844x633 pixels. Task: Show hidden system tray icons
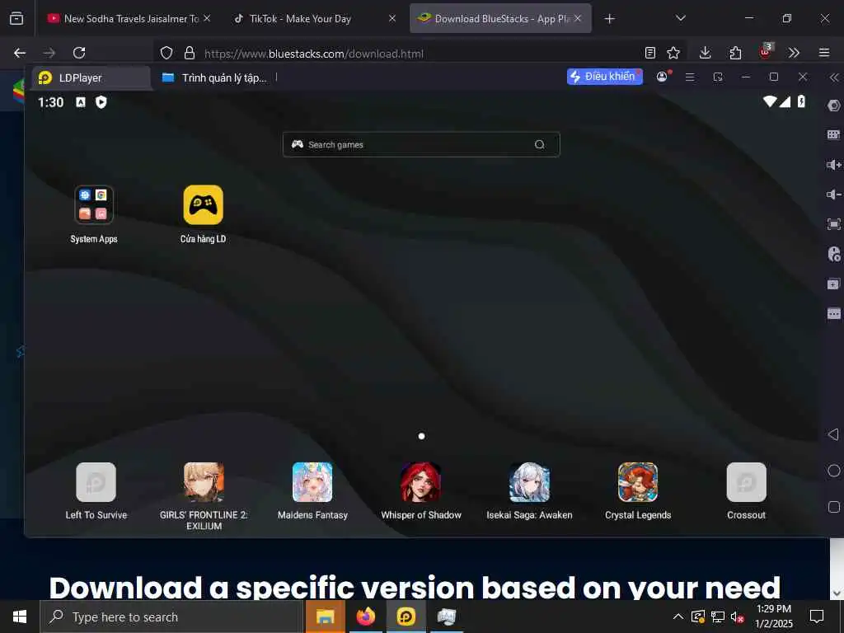[x=678, y=617]
